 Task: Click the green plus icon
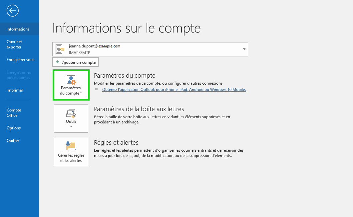pos(57,62)
